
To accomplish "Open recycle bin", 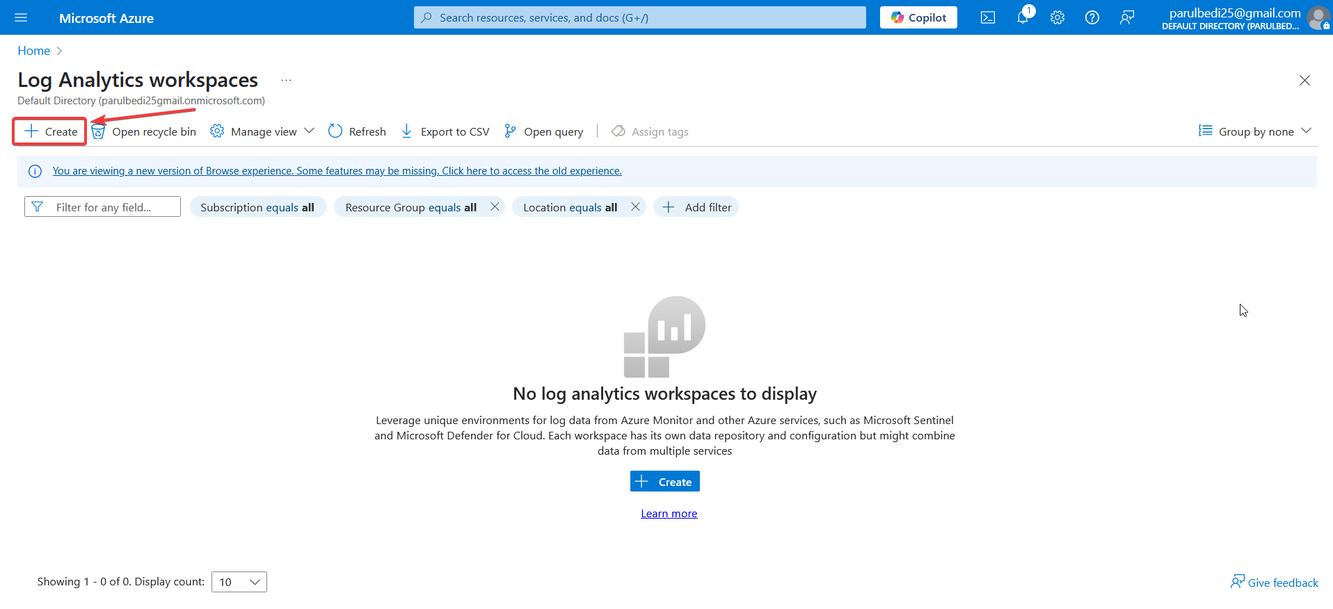I will pos(145,131).
